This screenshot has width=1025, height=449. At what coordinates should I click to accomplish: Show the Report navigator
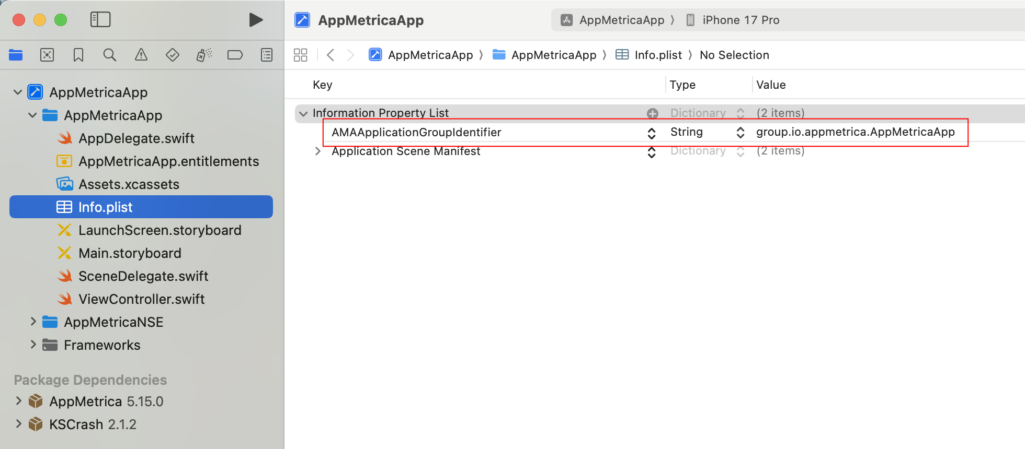point(267,55)
